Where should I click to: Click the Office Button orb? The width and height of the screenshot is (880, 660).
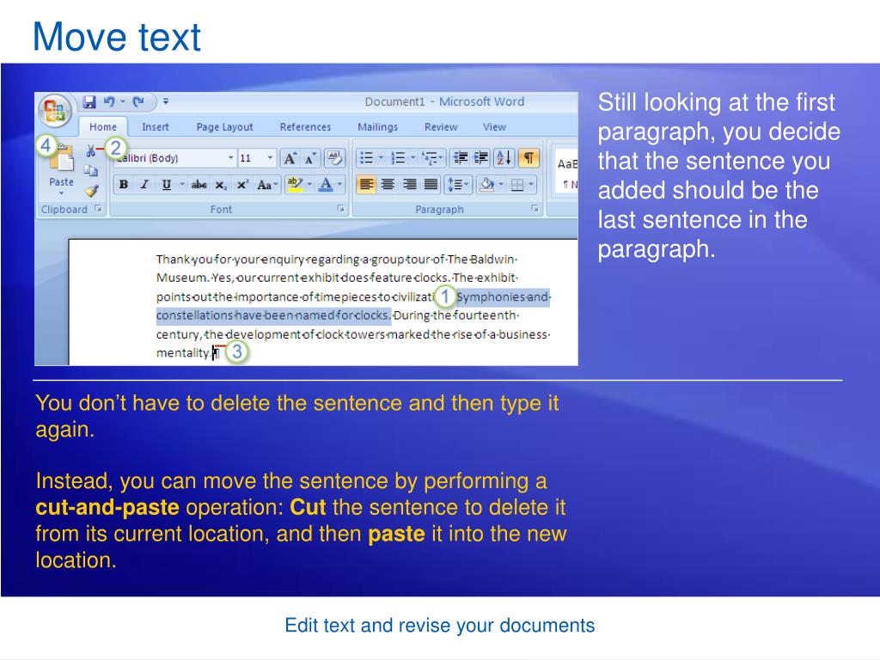(x=54, y=109)
